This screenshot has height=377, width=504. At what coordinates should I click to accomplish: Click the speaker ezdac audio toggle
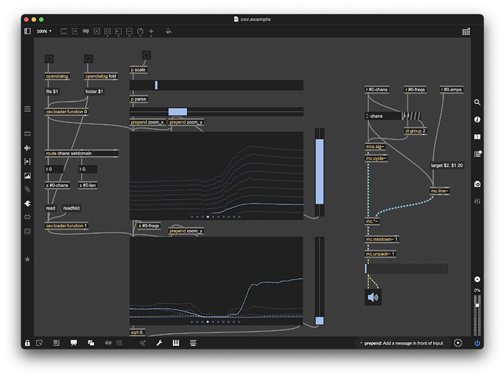(x=373, y=297)
